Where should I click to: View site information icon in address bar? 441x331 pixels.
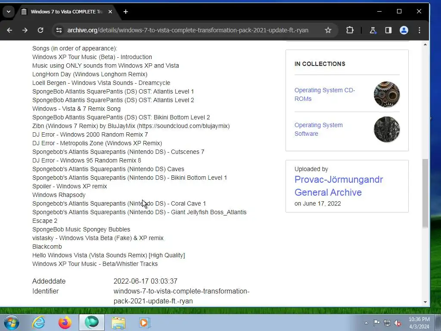(x=59, y=30)
